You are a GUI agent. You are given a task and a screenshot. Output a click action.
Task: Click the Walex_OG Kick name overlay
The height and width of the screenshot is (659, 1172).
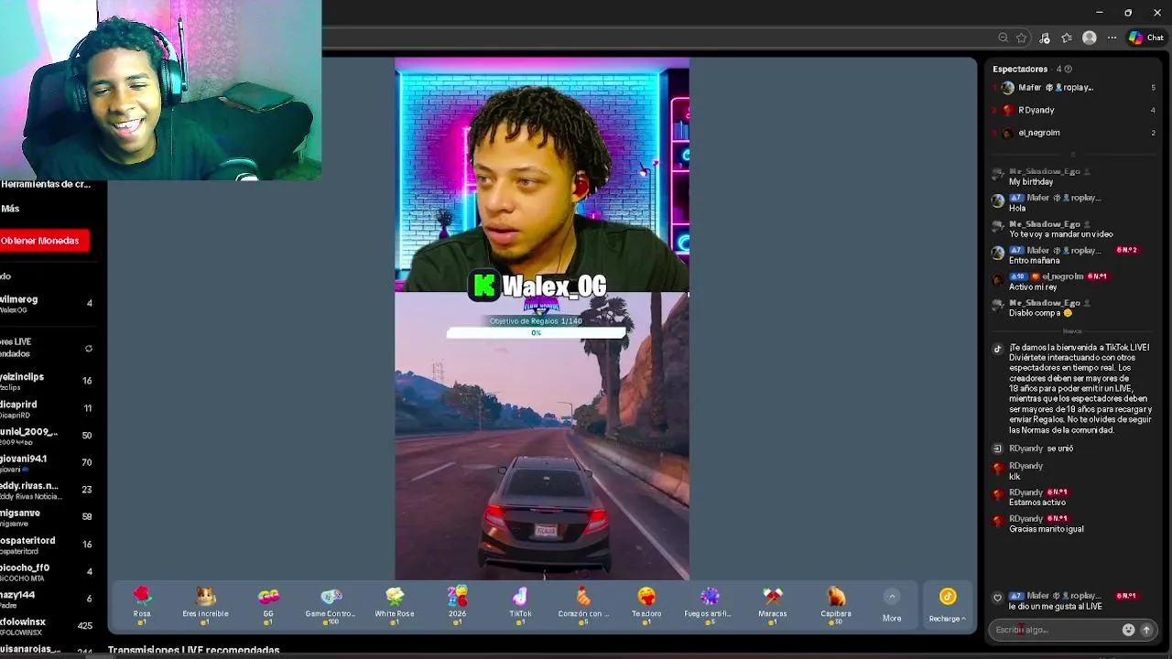pos(538,286)
